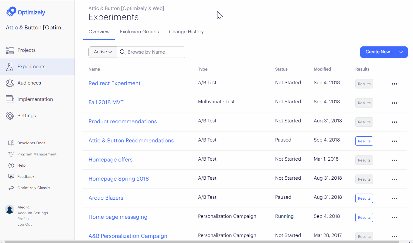Click the Implementation window icon
This screenshot has width=413, height=243.
pyautogui.click(x=10, y=99)
